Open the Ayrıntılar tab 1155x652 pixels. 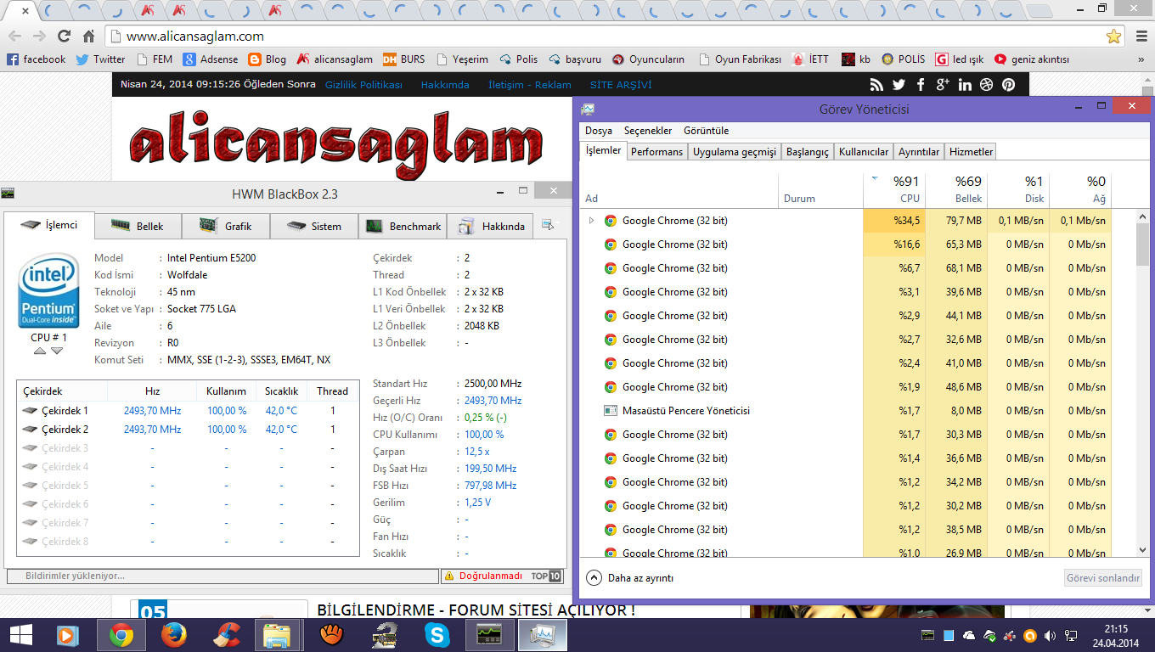(x=919, y=152)
